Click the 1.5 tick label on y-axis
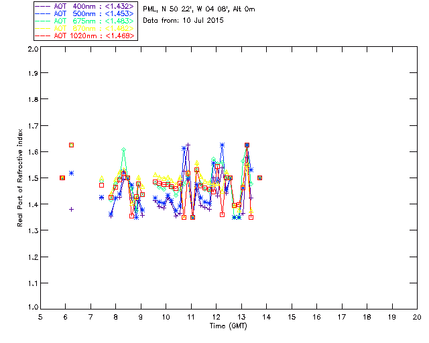The image size is (429, 343). coord(32,178)
